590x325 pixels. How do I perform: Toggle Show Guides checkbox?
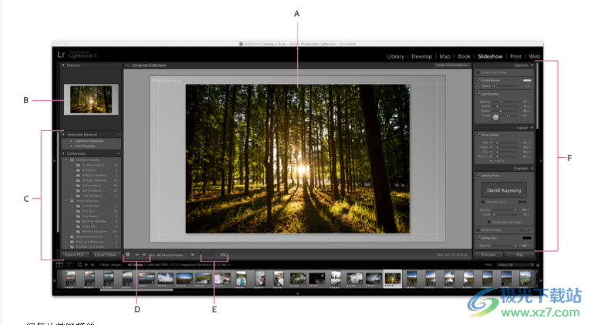click(478, 134)
